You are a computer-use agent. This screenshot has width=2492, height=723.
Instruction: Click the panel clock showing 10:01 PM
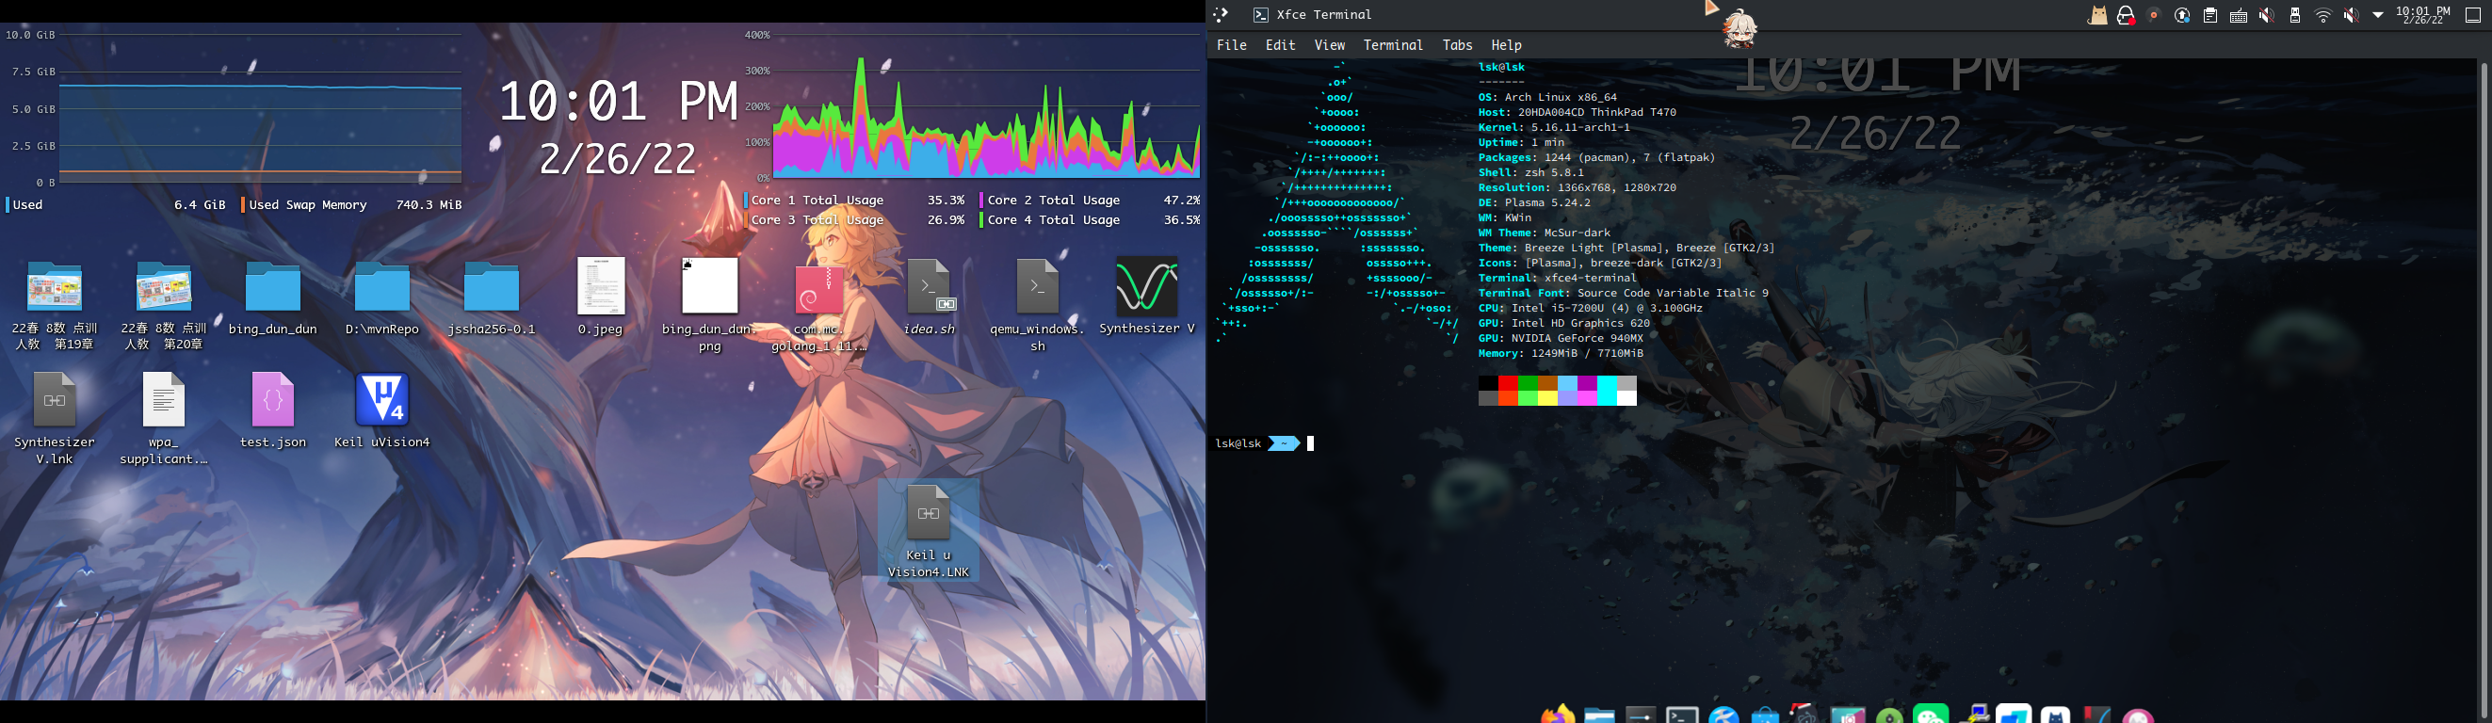tap(2423, 15)
